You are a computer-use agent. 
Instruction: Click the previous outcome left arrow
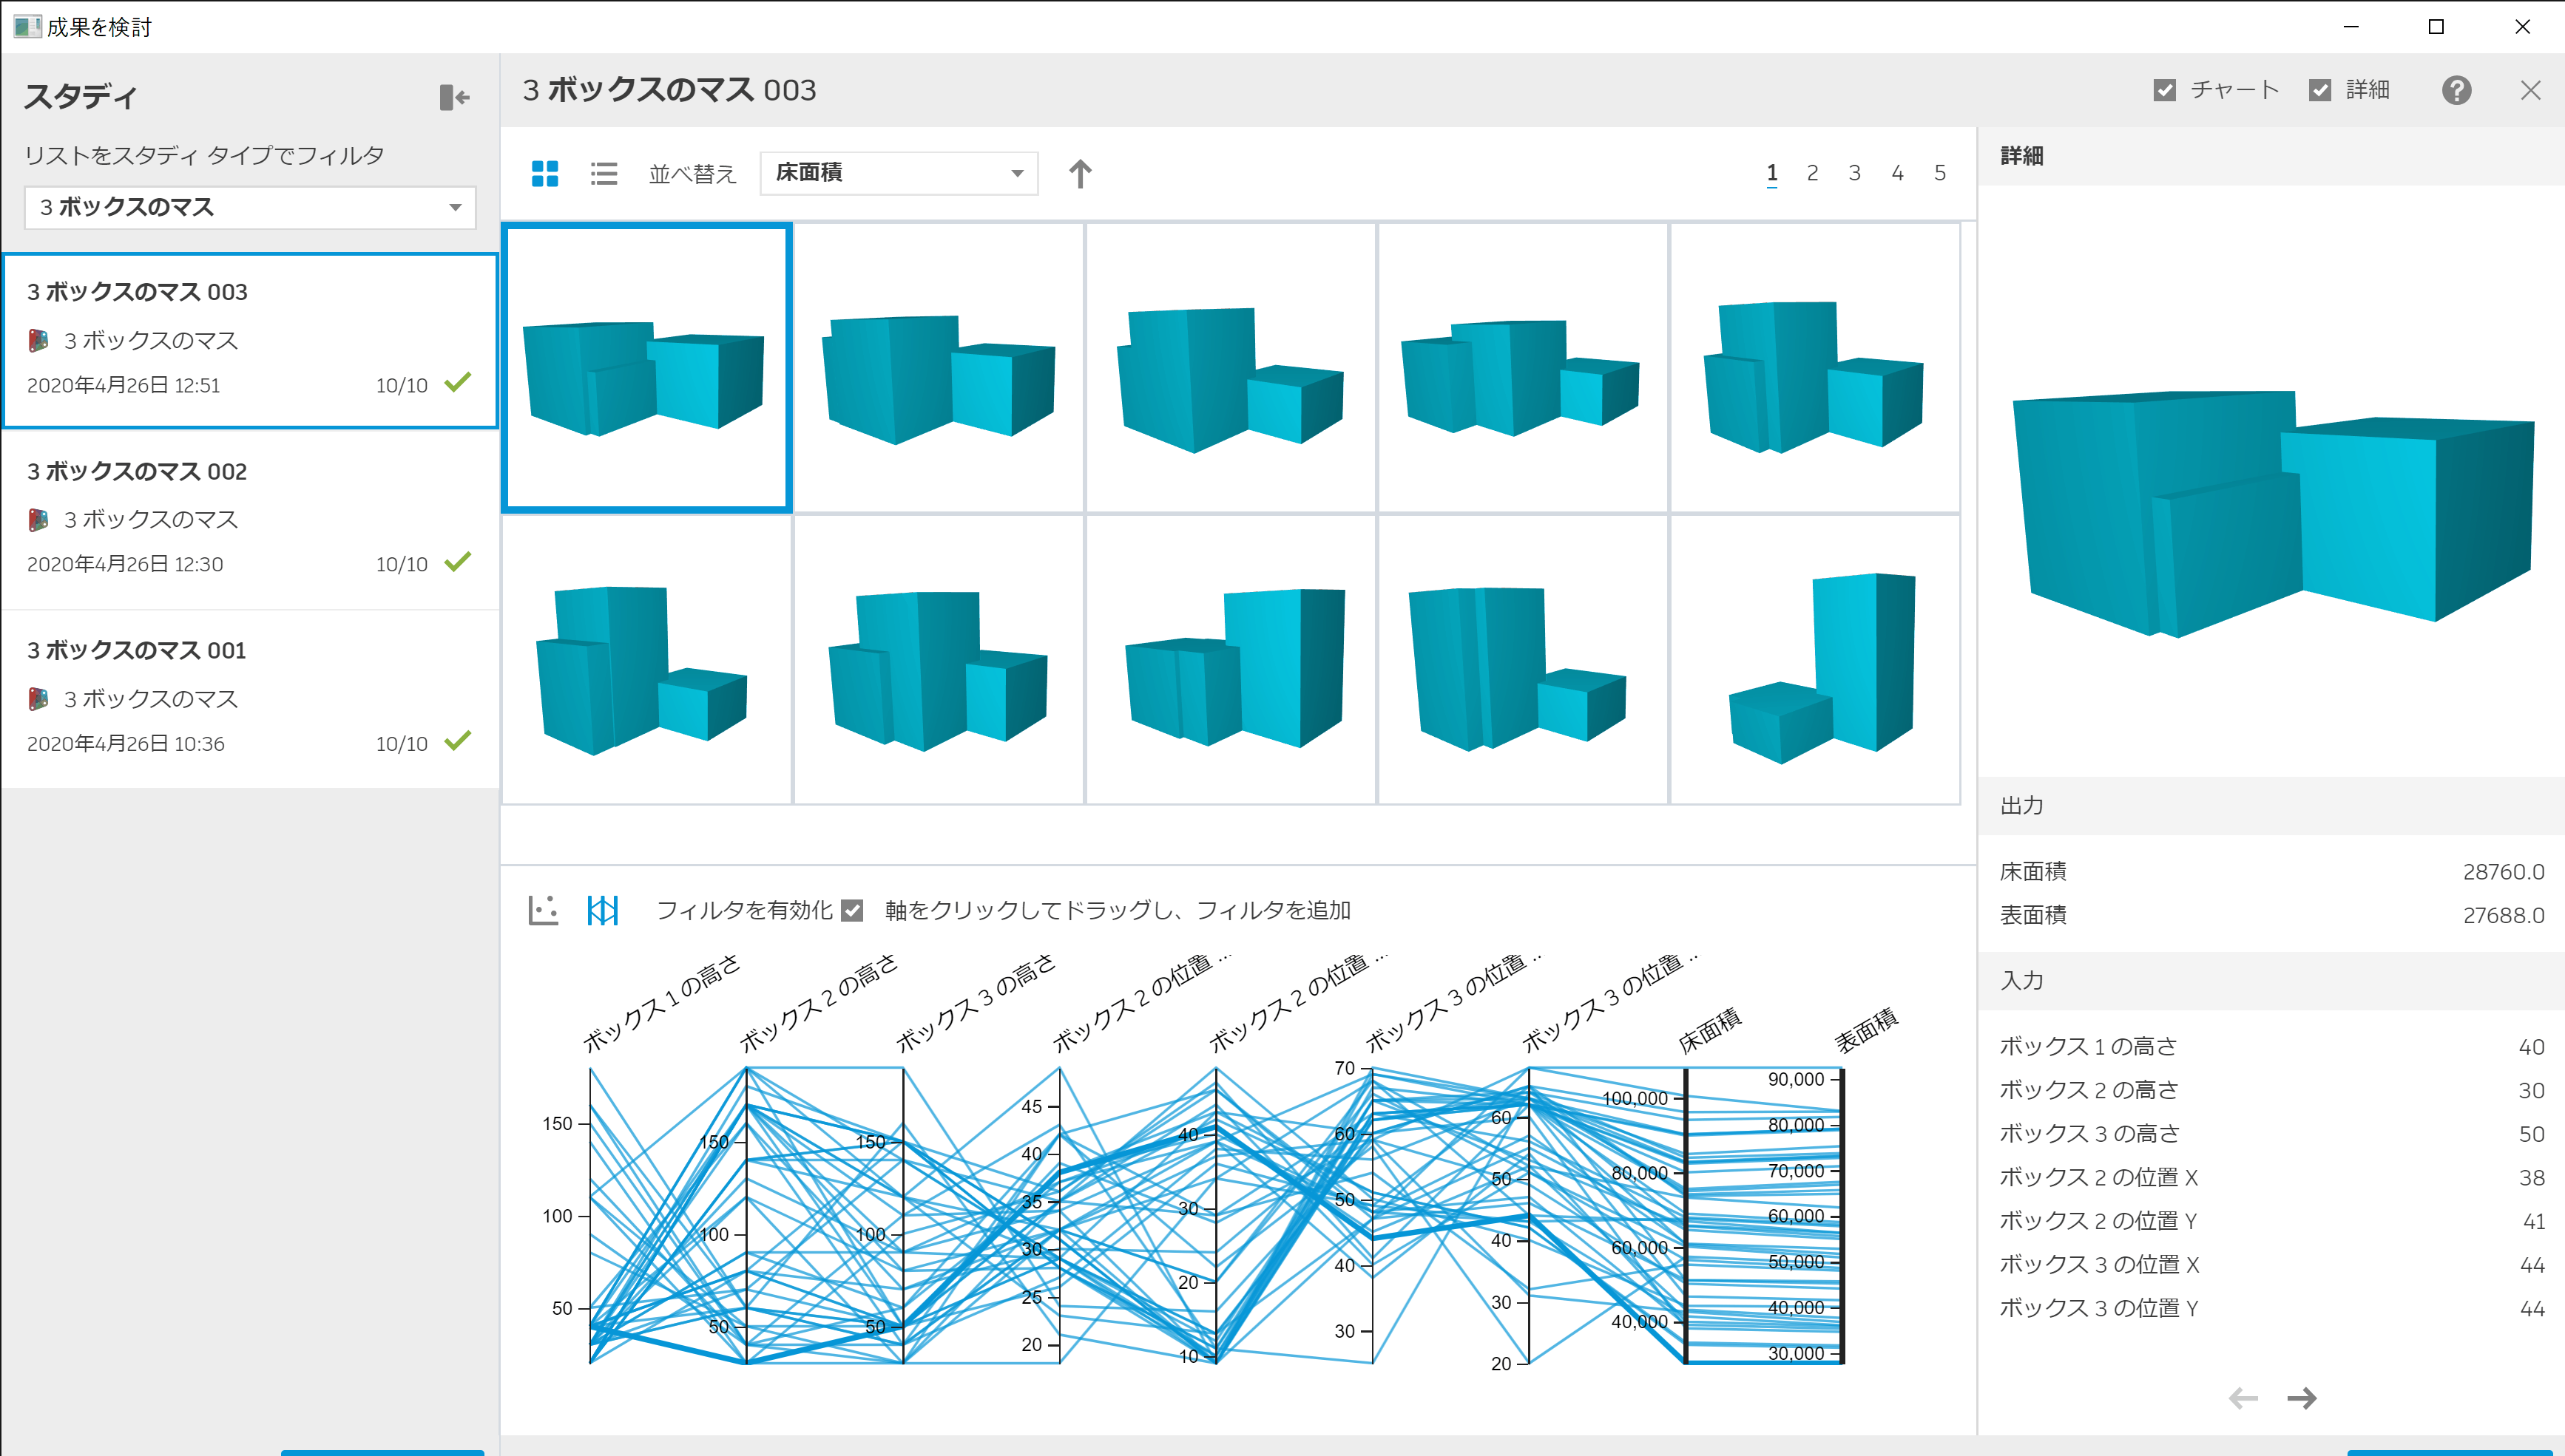[2244, 1397]
